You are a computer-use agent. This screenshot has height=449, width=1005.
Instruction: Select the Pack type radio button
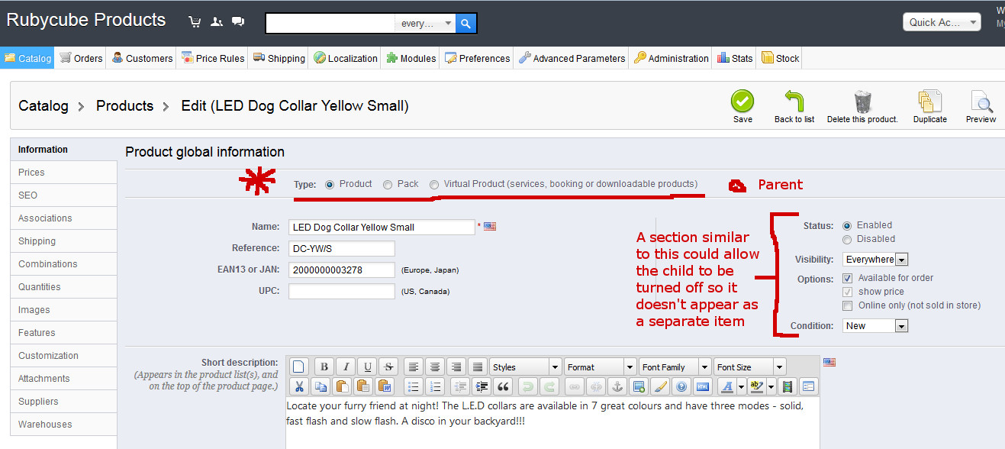[388, 185]
